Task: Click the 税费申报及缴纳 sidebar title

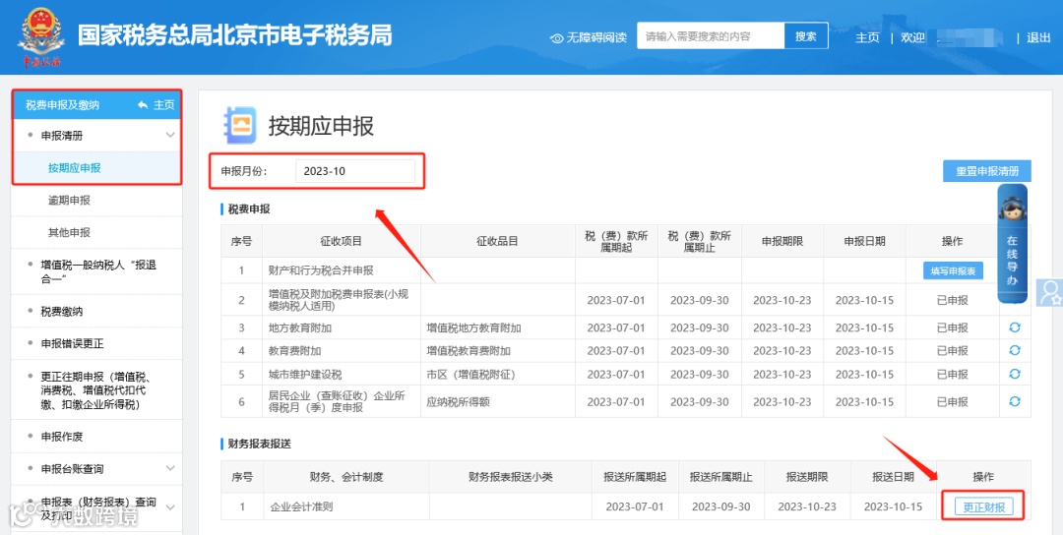Action: [x=62, y=105]
